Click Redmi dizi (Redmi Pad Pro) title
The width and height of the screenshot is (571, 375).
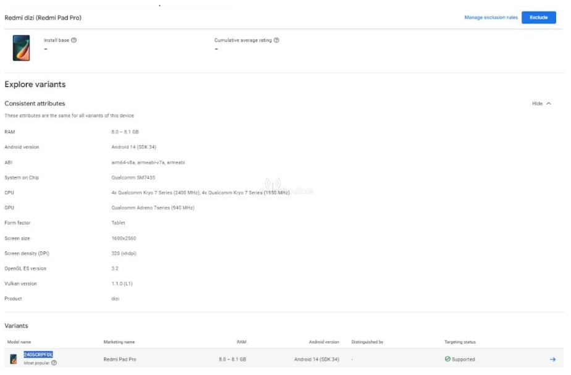[43, 18]
